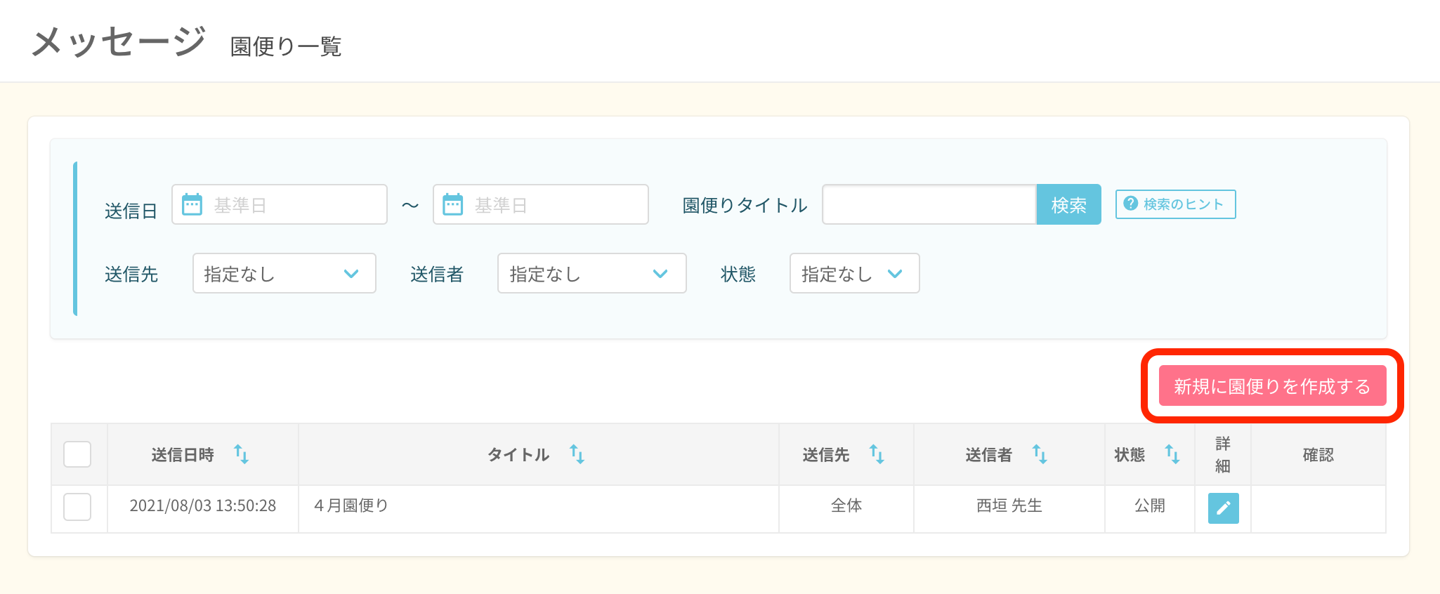This screenshot has width=1440, height=594.
Task: Sort by 送信先 column arrows
Action: pos(877,454)
